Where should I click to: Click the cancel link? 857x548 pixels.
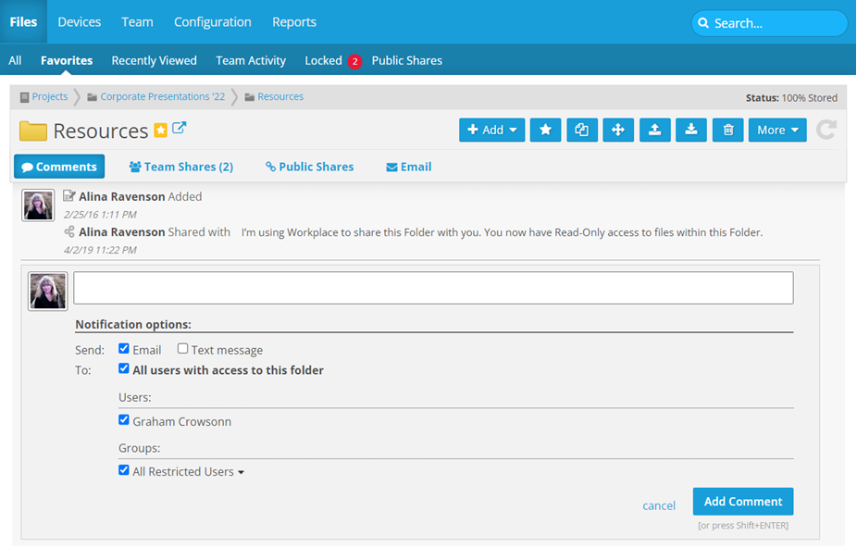[x=659, y=505]
